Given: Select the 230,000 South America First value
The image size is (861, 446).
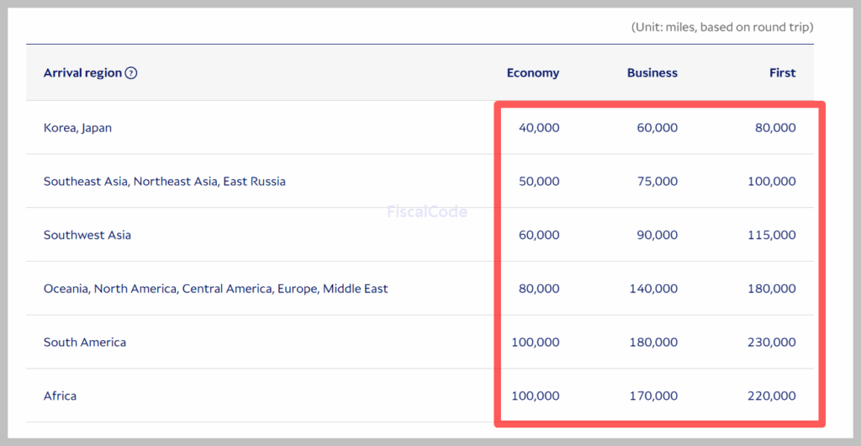Looking at the screenshot, I should pos(772,342).
